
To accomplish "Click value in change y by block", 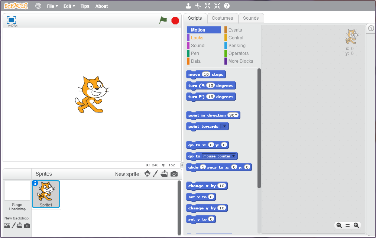I will 222,208.
